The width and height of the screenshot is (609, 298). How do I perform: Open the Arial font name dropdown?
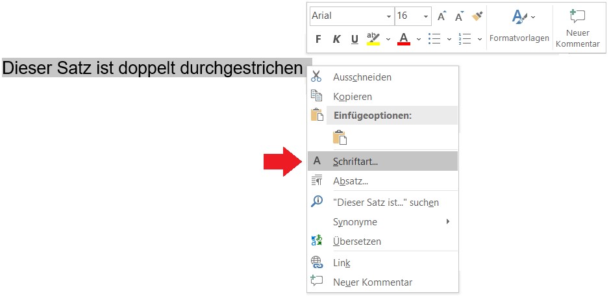(x=389, y=16)
